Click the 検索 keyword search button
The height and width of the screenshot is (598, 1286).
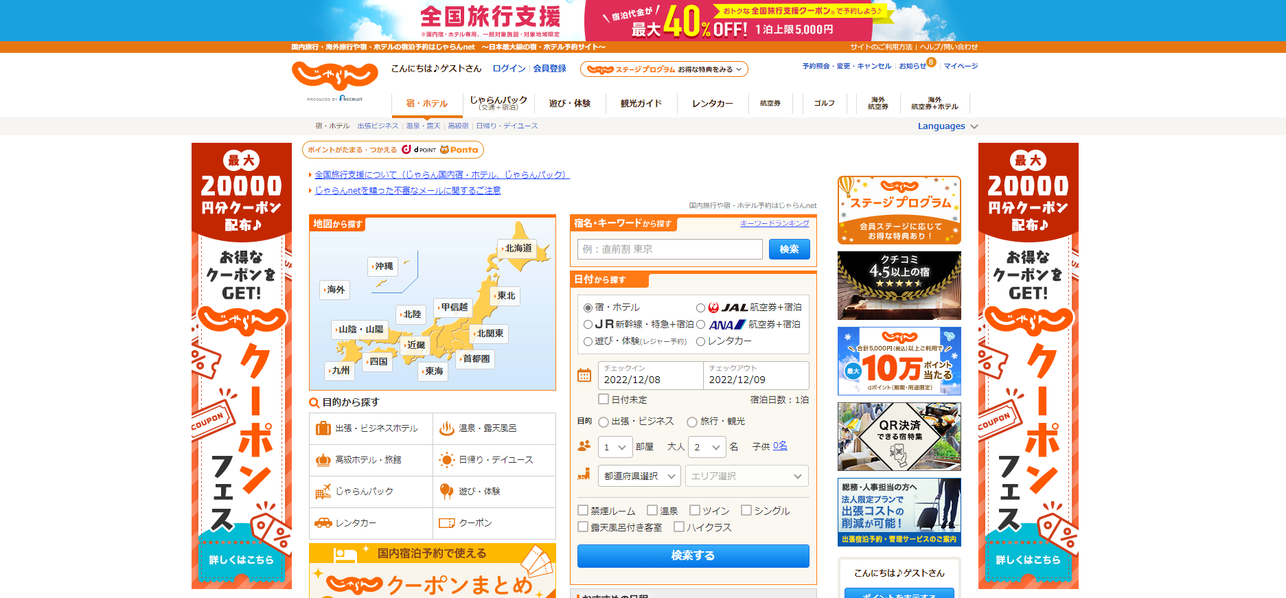click(790, 249)
